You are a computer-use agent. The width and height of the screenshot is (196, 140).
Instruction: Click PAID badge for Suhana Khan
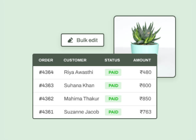[x=113, y=86]
